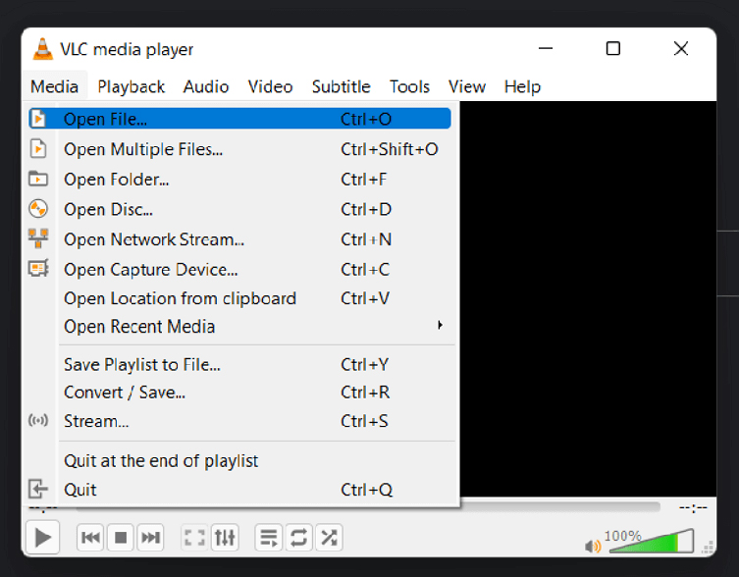Choose Open Location from clipboard
This screenshot has width=739, height=577.
pyautogui.click(x=239, y=298)
